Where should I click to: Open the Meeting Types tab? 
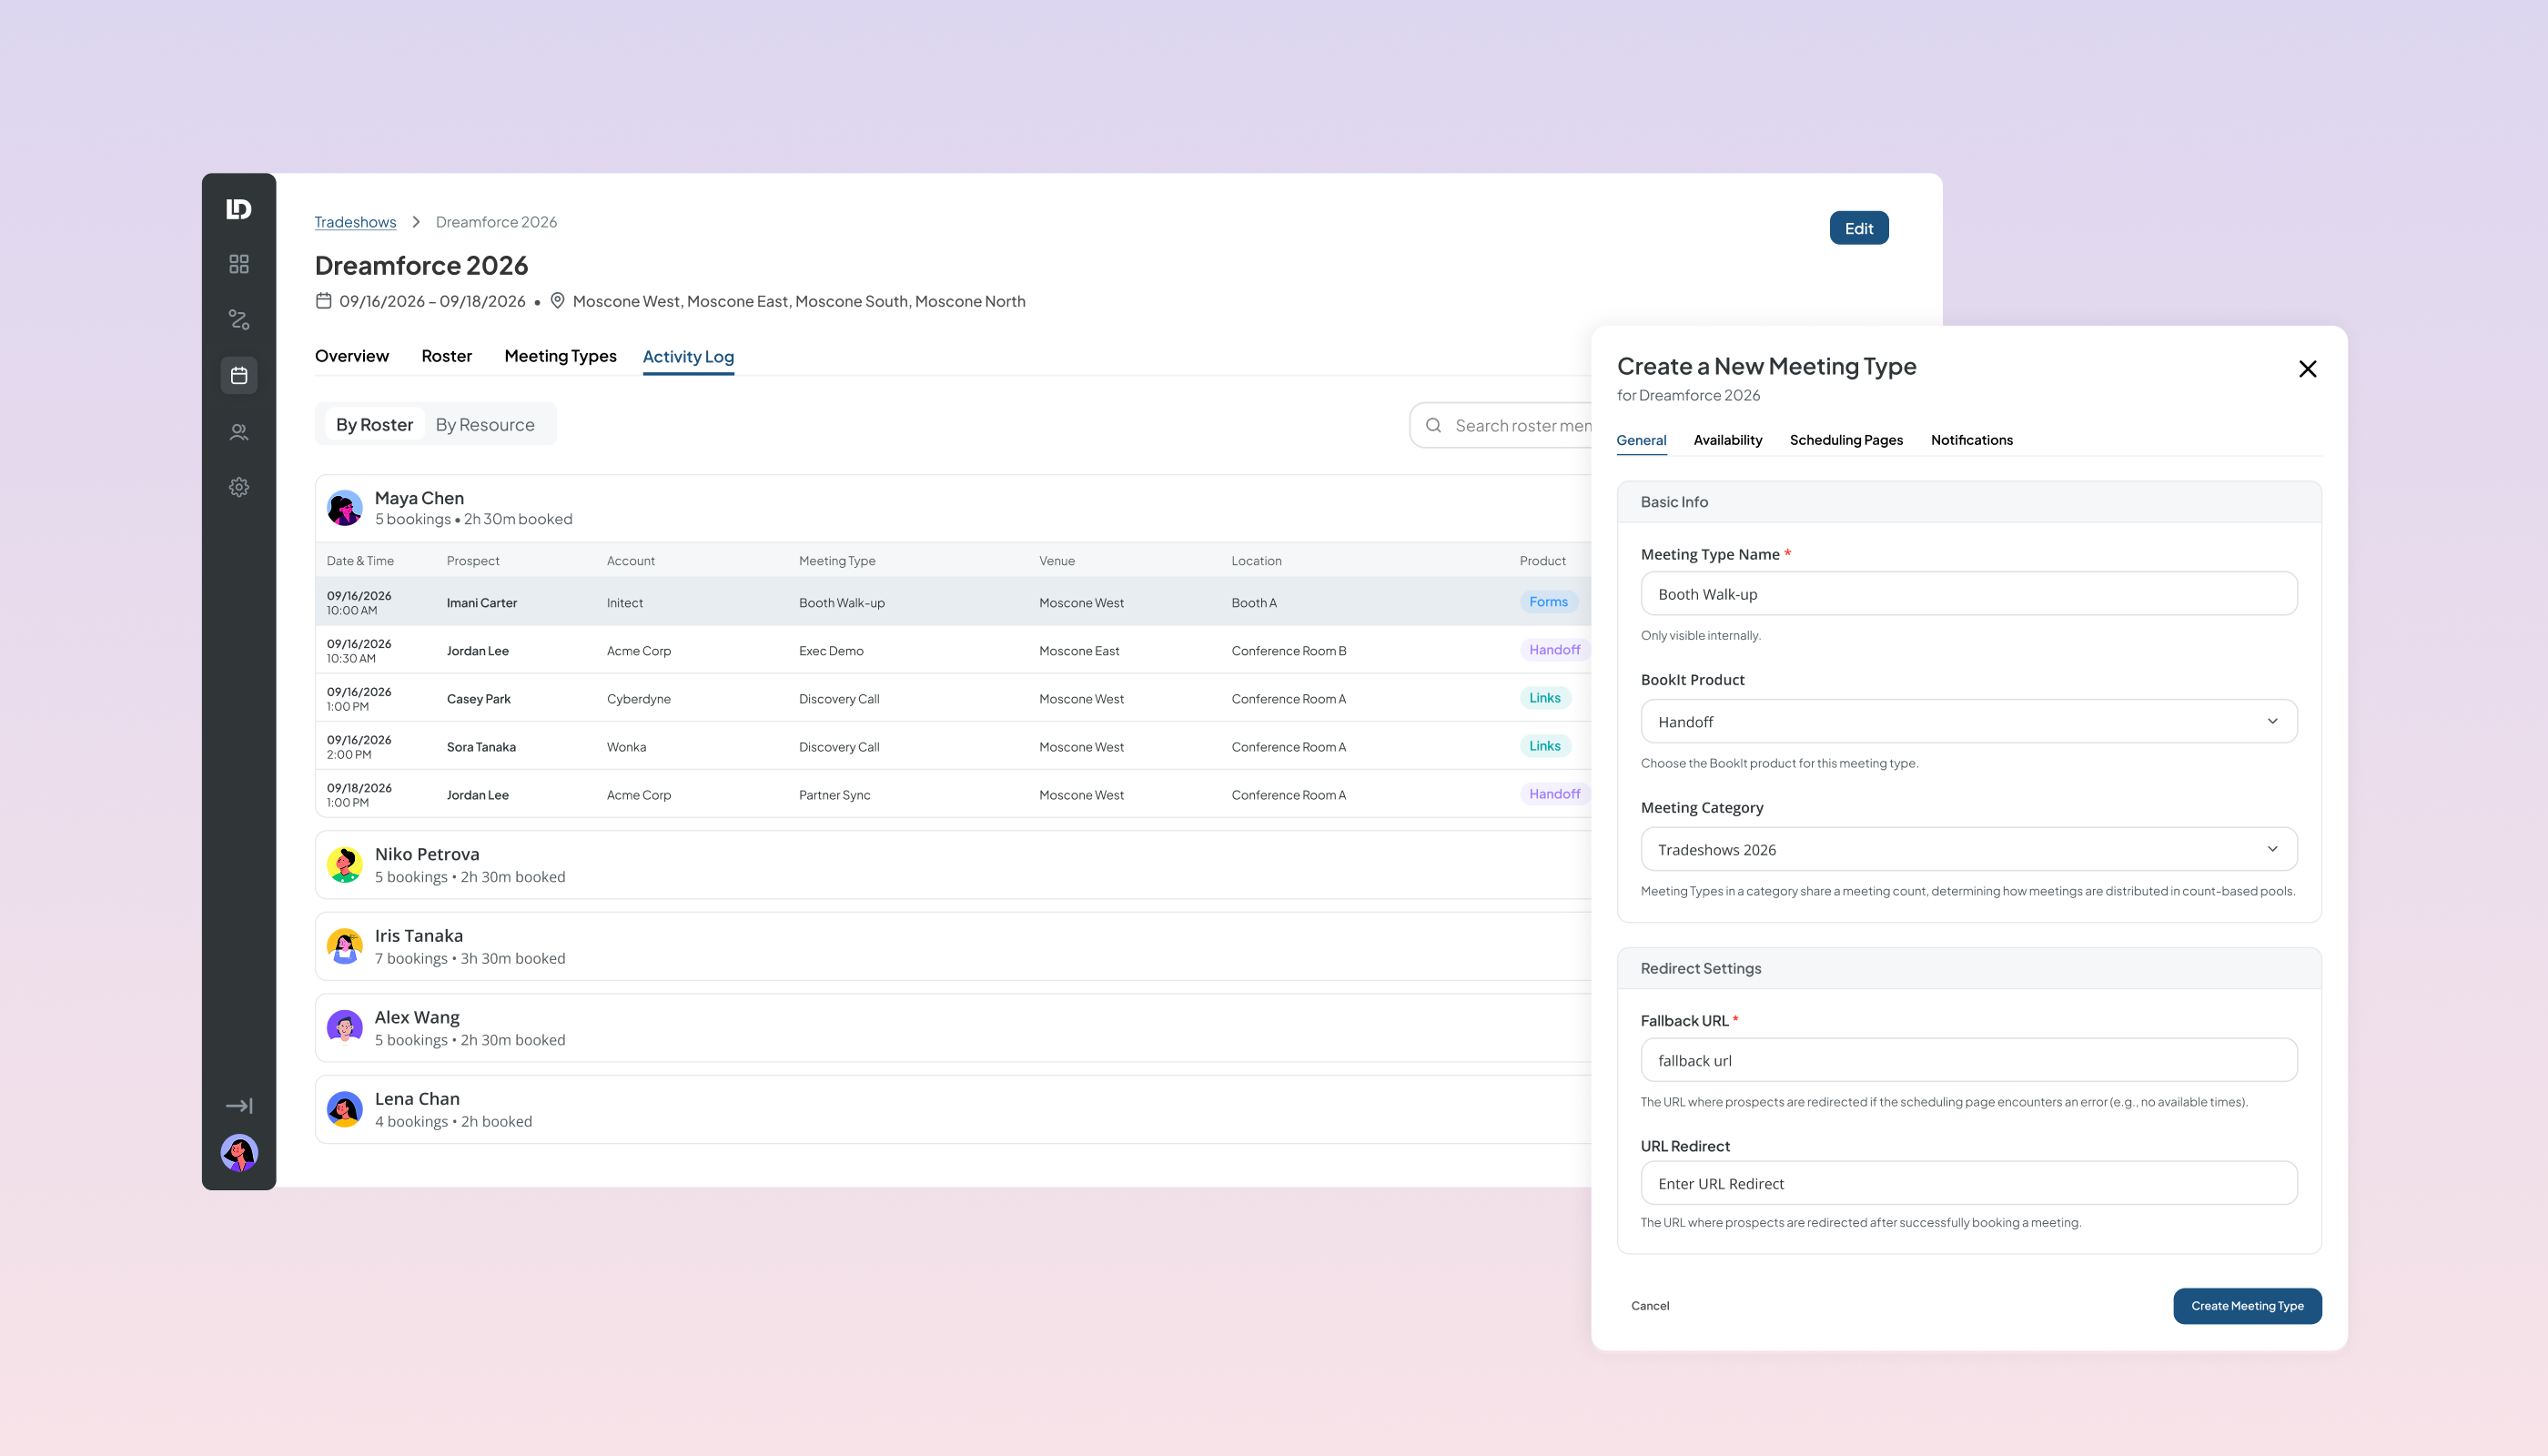(x=560, y=356)
